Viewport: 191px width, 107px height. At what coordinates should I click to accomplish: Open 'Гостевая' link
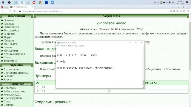tap(9, 34)
